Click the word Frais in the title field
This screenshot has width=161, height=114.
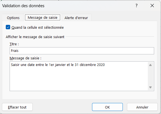(15, 51)
